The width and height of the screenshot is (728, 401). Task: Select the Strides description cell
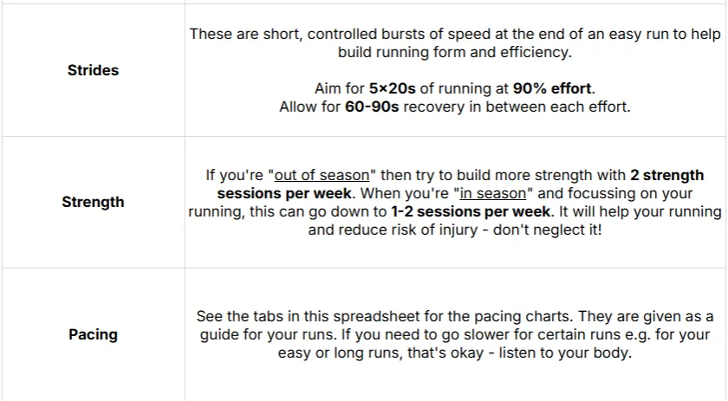455,70
